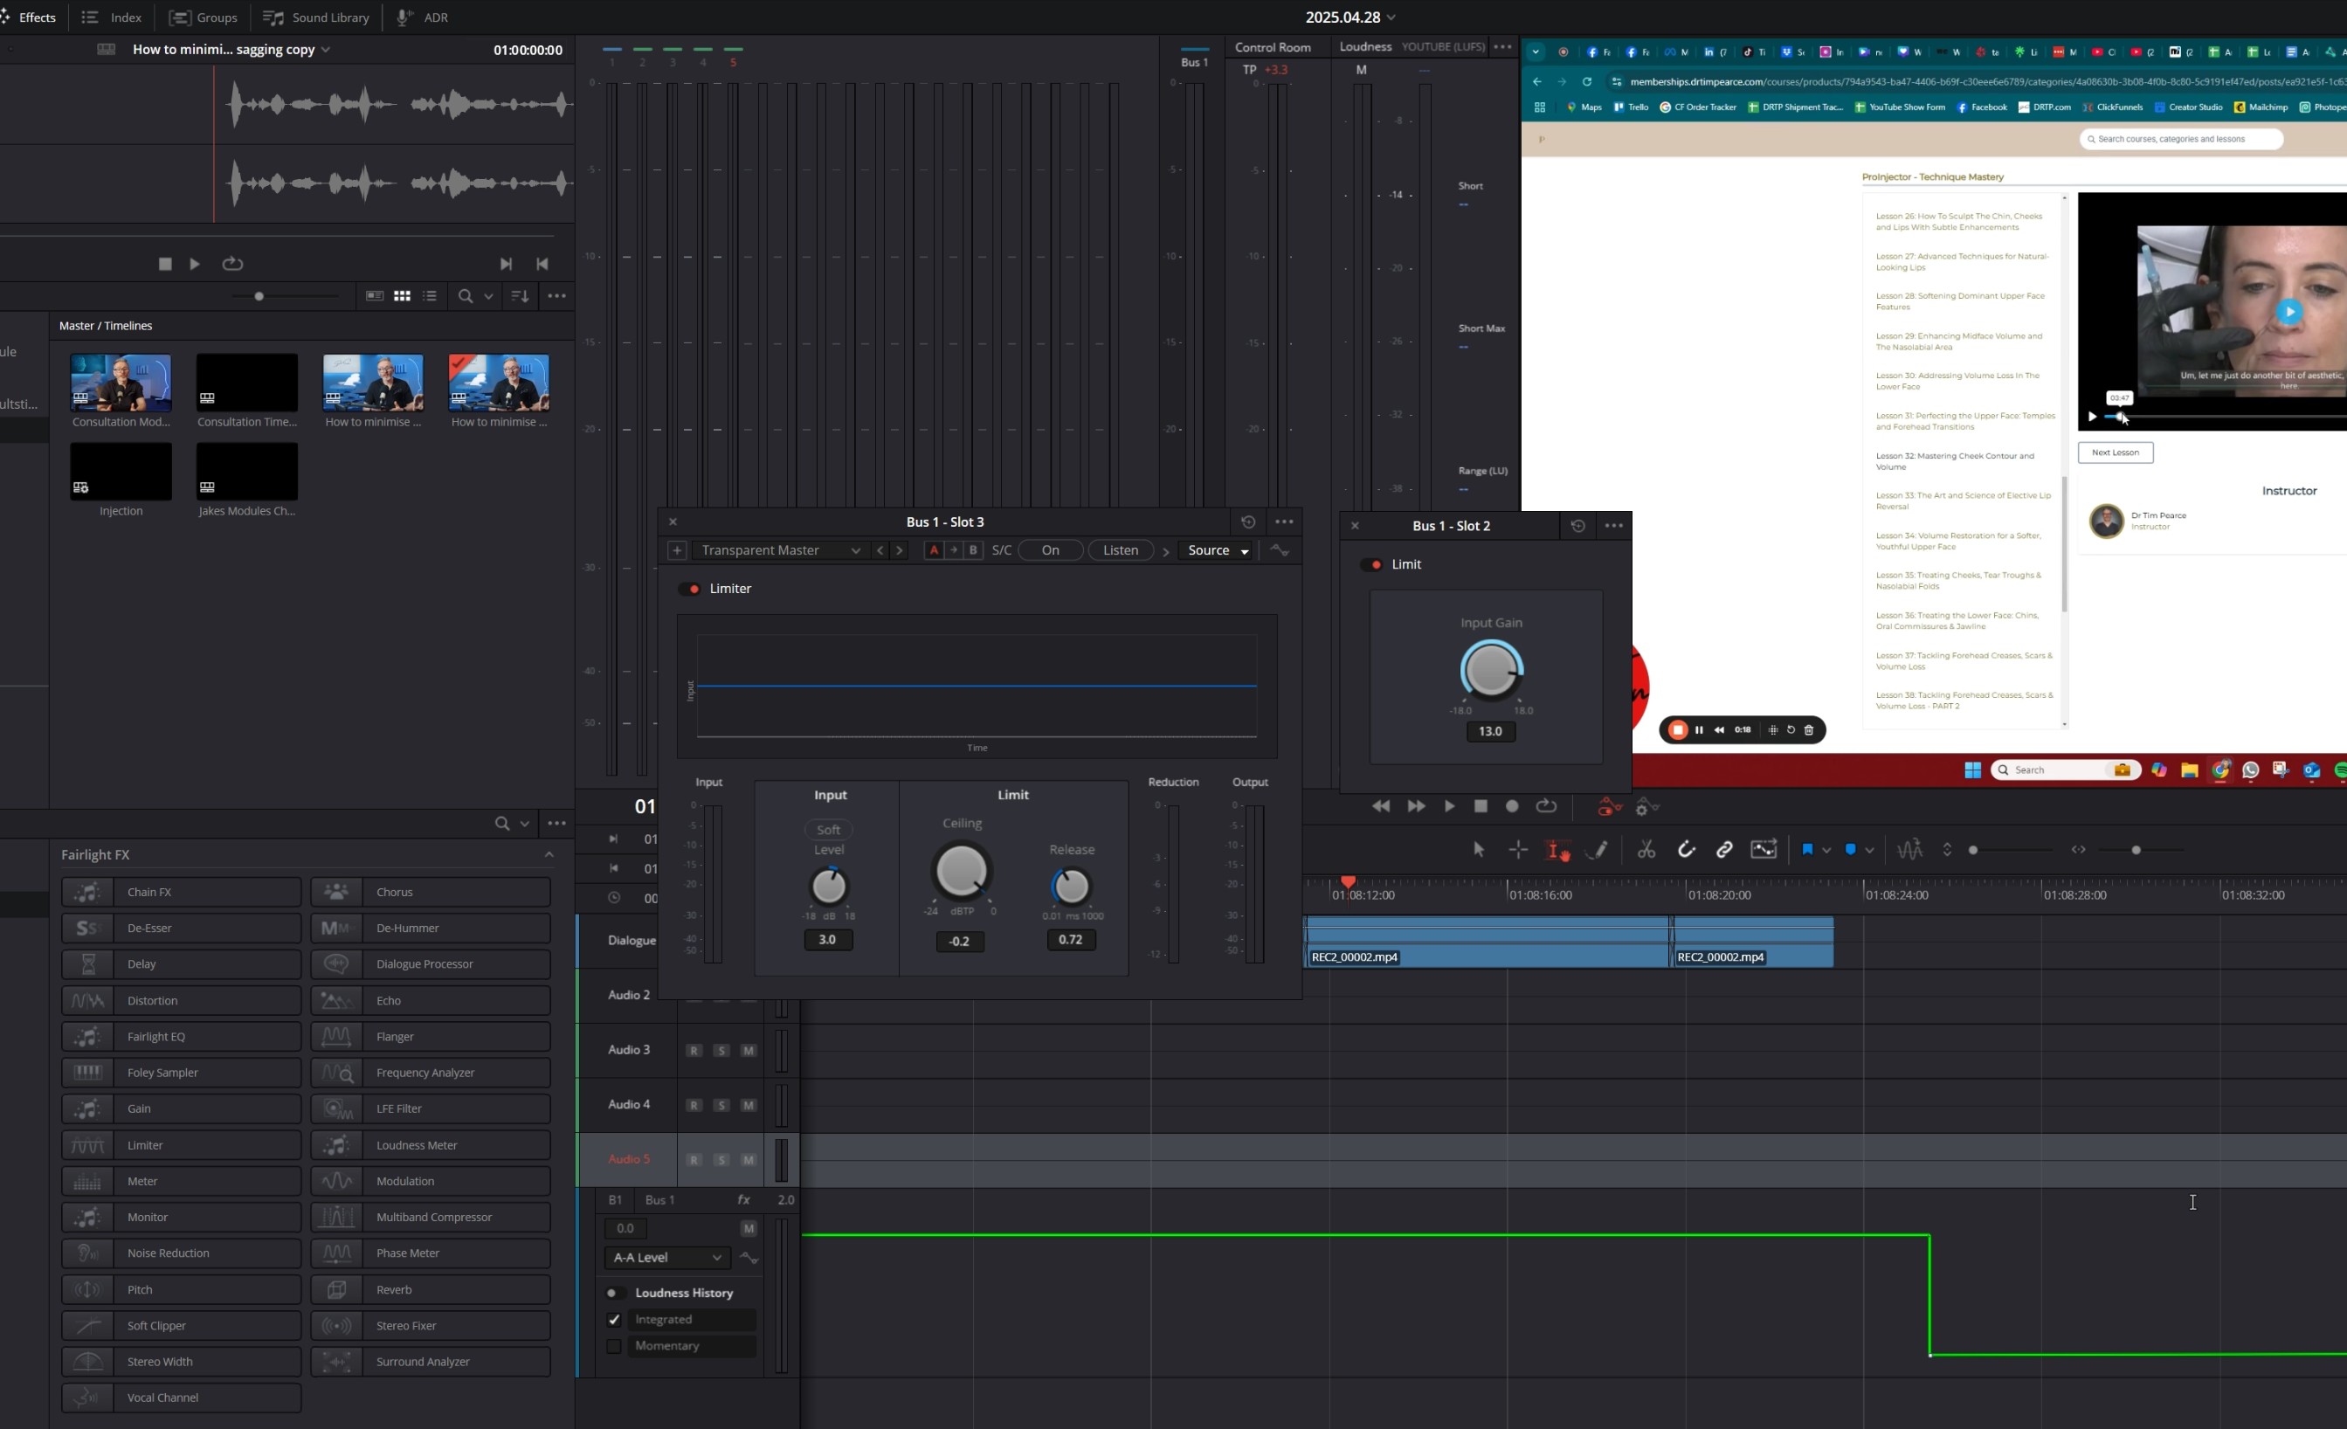
Task: Toggle loop in the media pool preview
Action: point(232,264)
